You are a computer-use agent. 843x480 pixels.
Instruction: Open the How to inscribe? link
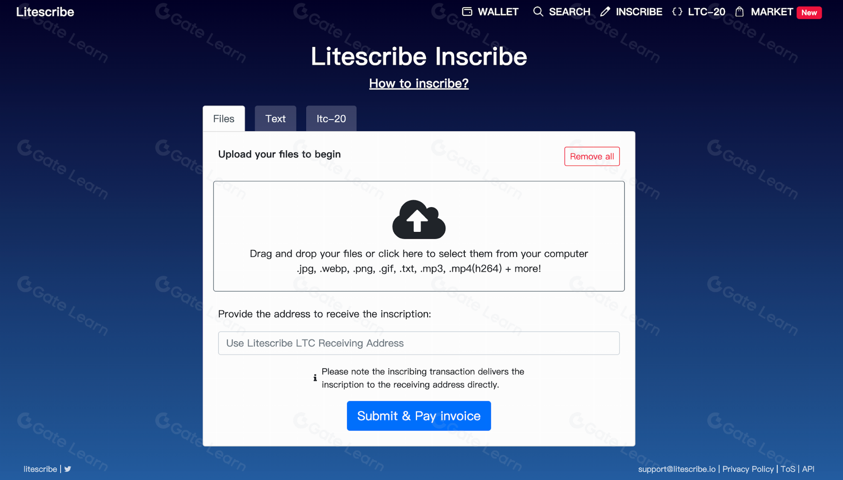pyautogui.click(x=419, y=84)
